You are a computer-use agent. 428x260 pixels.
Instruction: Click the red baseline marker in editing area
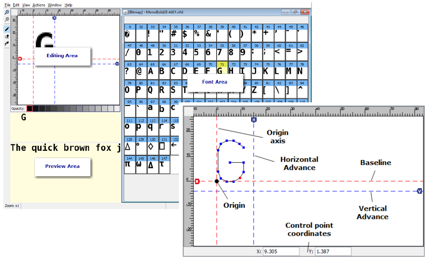click(19, 59)
